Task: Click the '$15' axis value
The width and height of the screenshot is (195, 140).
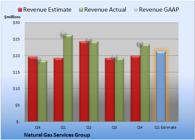Action: [17, 72]
